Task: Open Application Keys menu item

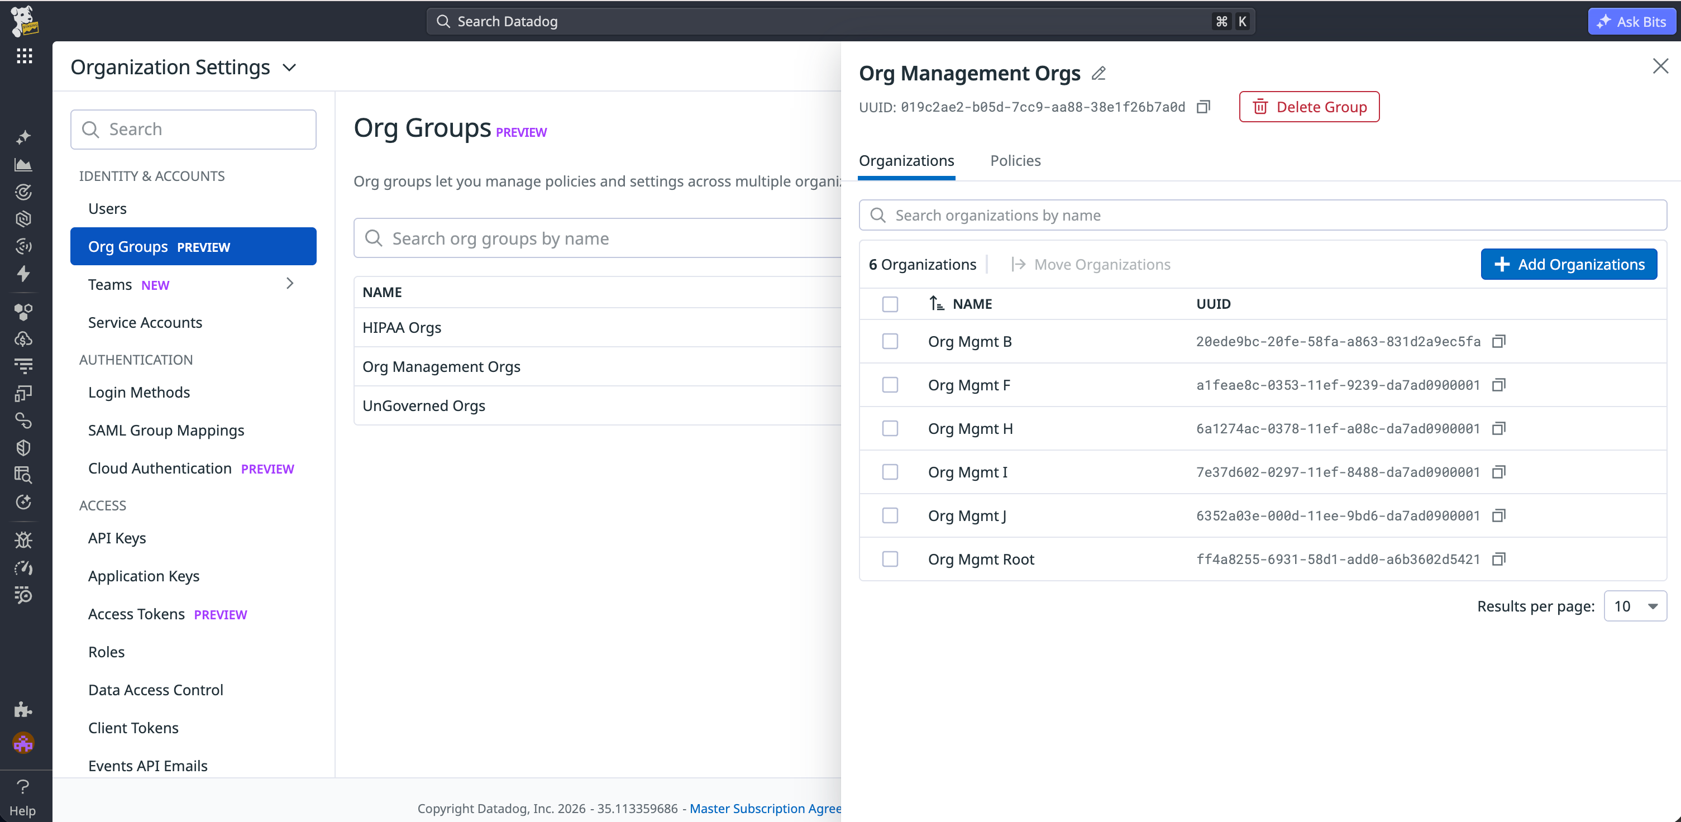Action: (193, 576)
